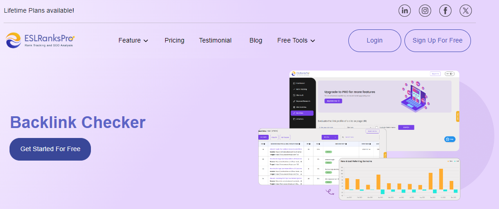Open the Instagram social icon
The image size is (499, 209).
pyautogui.click(x=425, y=10)
